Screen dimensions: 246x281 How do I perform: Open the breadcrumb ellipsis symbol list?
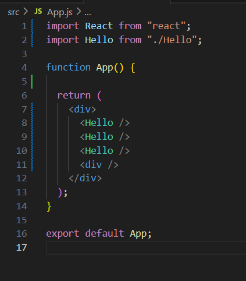click(x=88, y=13)
